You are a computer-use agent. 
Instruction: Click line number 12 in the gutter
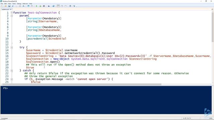pyautogui.click(x=7, y=44)
